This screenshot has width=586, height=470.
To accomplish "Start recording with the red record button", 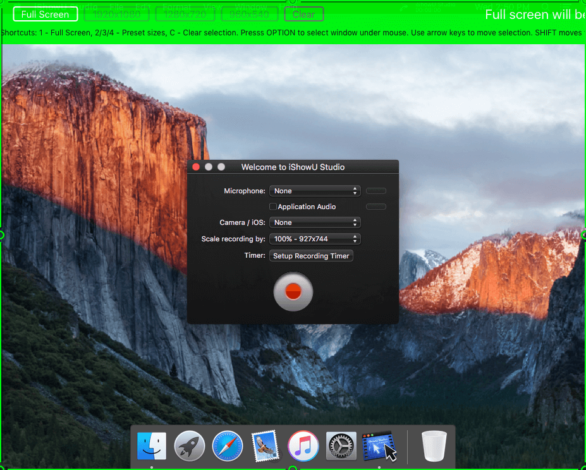I will (293, 291).
